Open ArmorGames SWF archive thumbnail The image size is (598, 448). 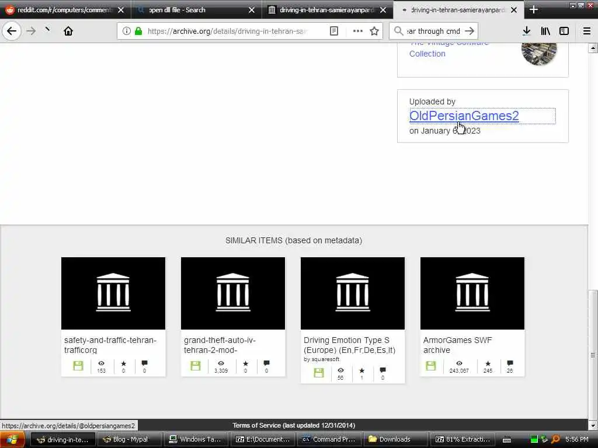[472, 293]
